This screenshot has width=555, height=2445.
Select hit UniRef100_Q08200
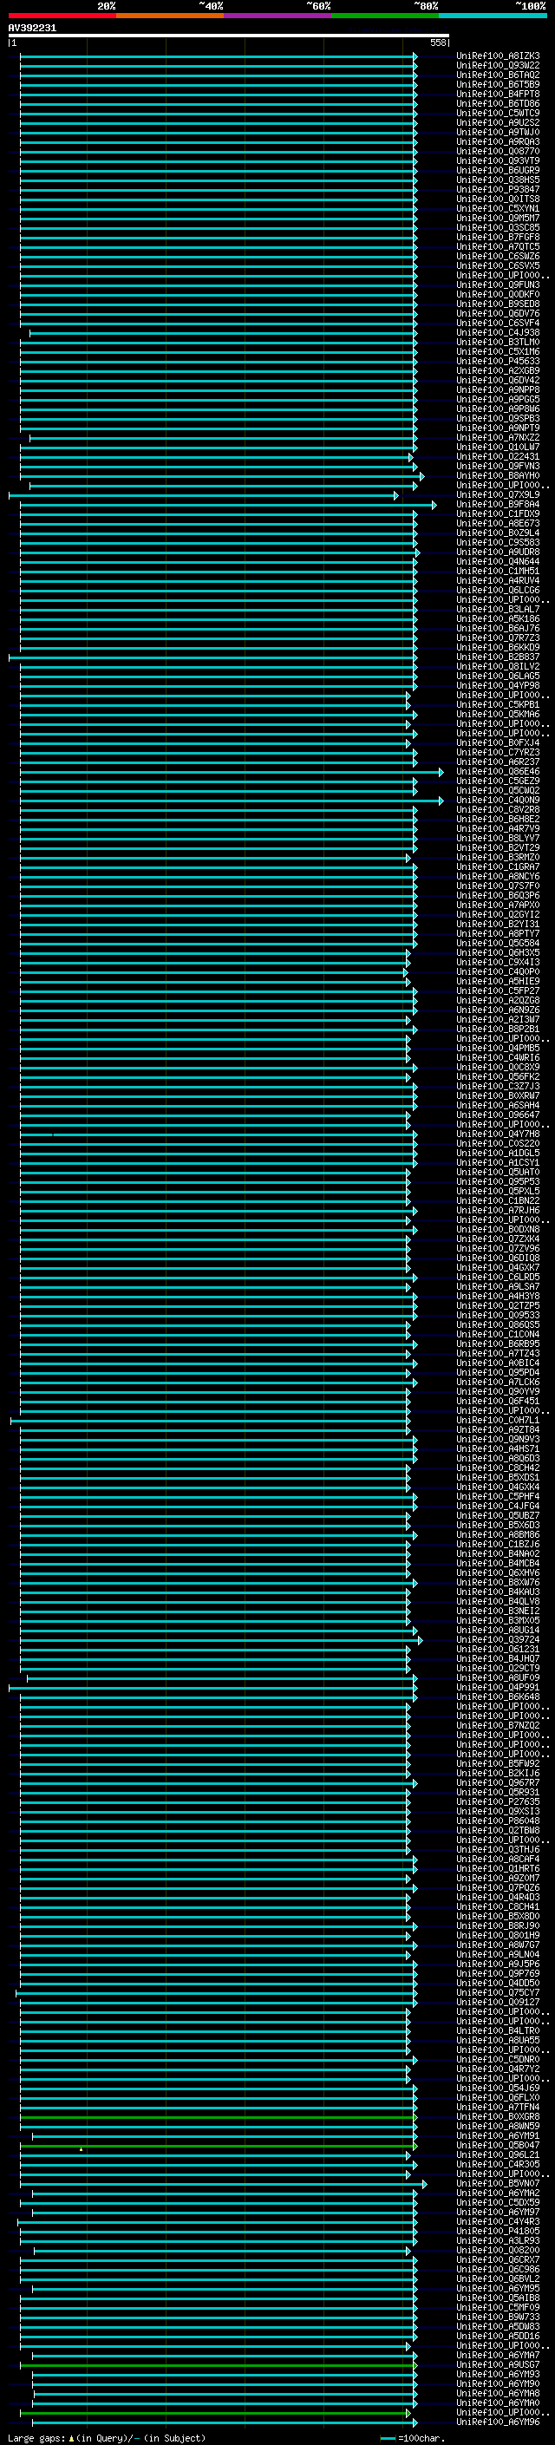498,2251
